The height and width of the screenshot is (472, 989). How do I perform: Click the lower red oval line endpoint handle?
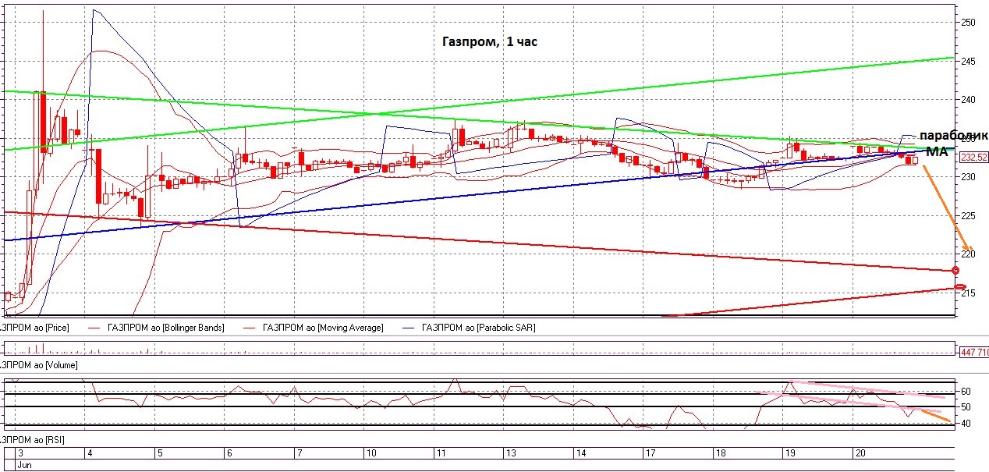click(962, 286)
